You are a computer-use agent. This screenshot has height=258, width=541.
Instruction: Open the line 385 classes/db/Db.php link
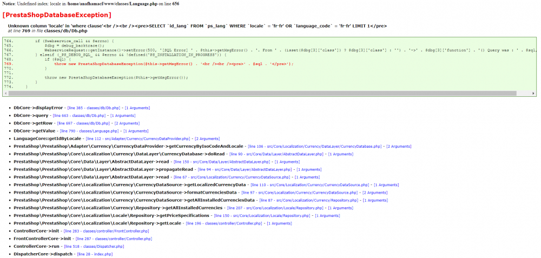tap(94, 108)
